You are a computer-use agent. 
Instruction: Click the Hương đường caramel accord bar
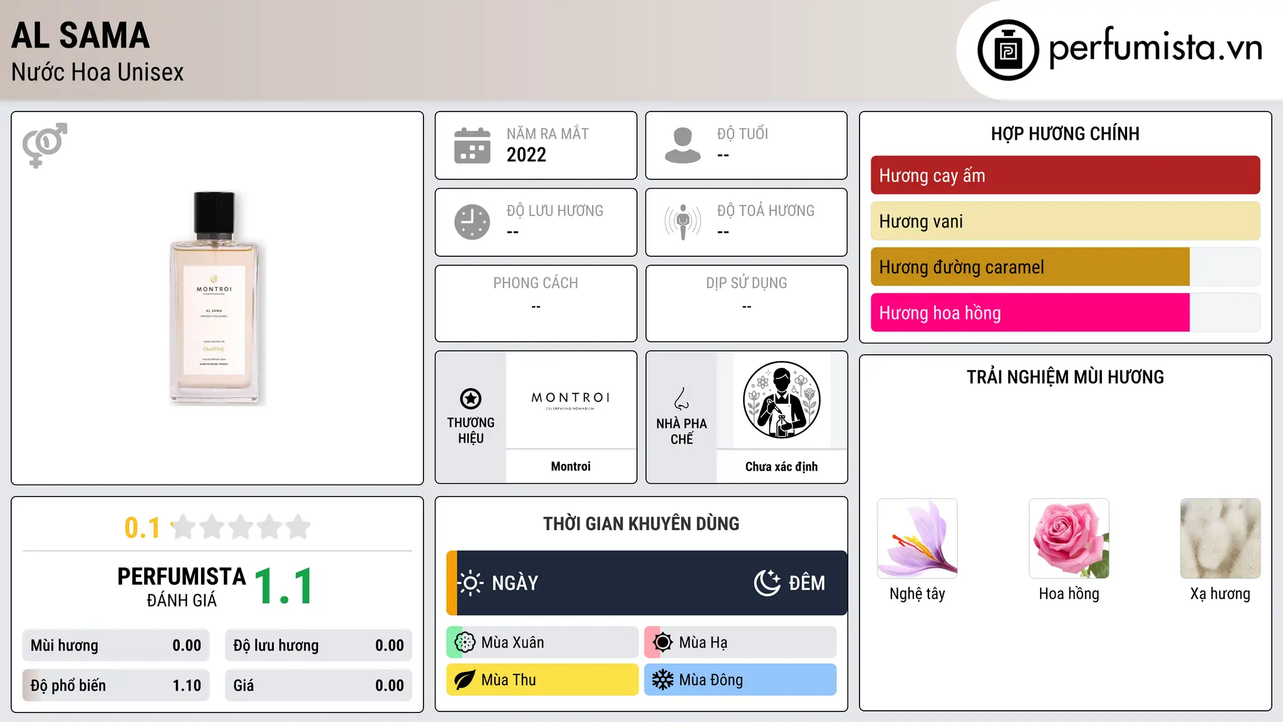pos(1065,267)
